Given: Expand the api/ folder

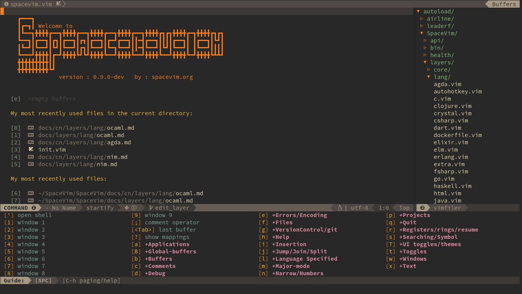Looking at the screenshot, I should pyautogui.click(x=425, y=41).
